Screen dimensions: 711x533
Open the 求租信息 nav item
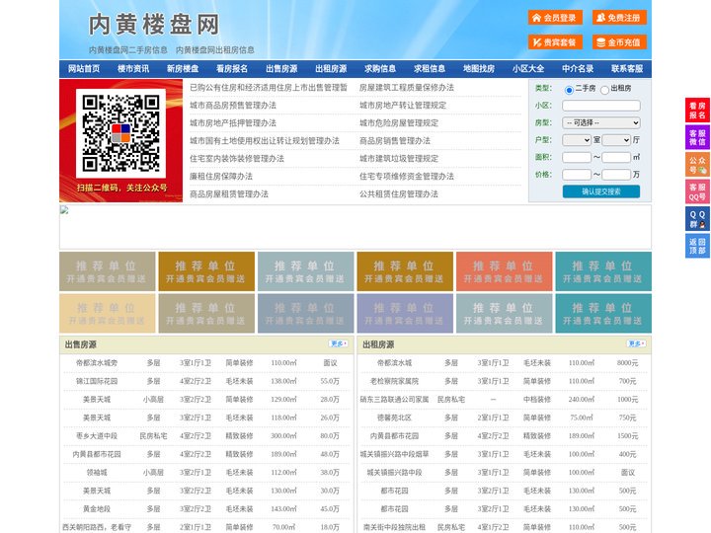[x=430, y=69]
